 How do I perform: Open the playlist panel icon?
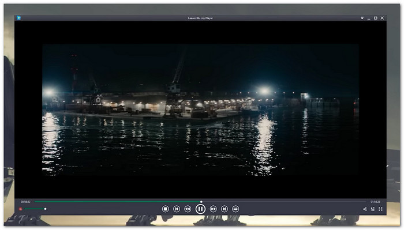(373, 209)
